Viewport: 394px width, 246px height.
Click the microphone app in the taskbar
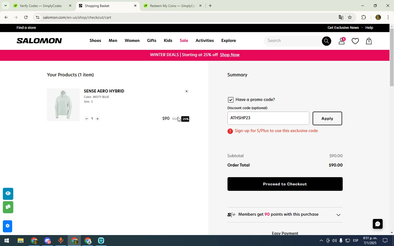click(x=61, y=240)
